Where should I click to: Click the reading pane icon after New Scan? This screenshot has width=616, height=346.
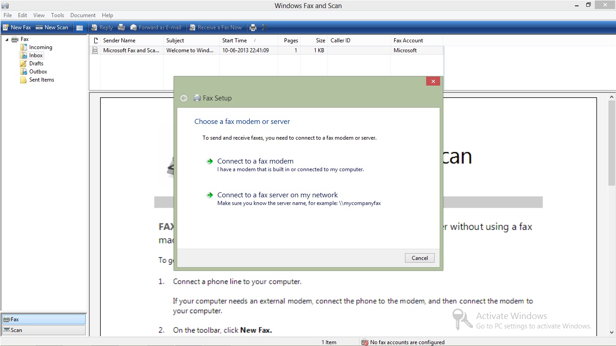(x=80, y=27)
